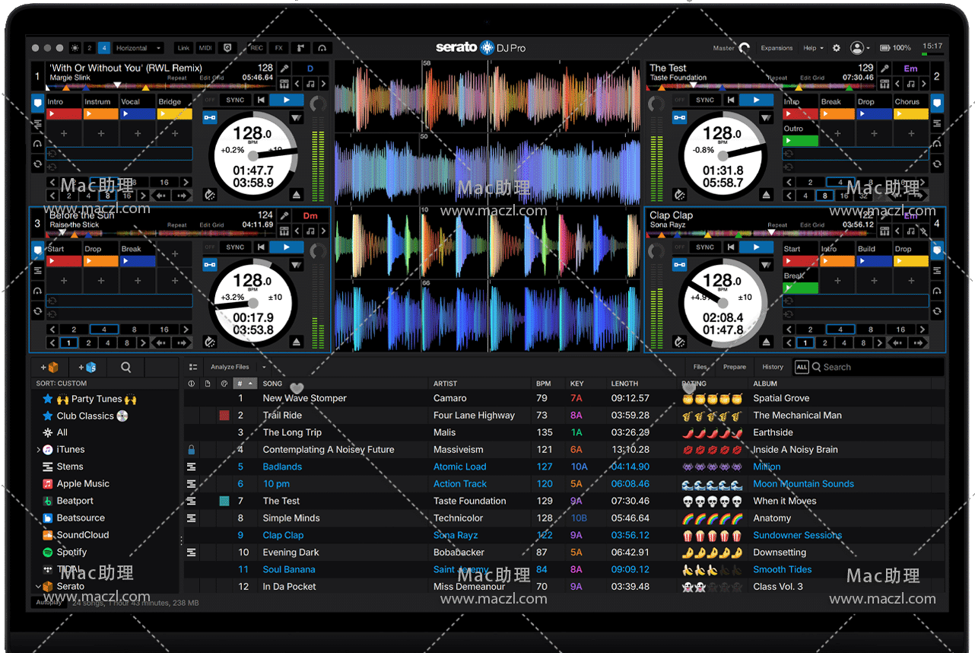Screen dimensions: 975x653
Task: Trigger the red Intro cue on deck 1
Action: point(64,114)
